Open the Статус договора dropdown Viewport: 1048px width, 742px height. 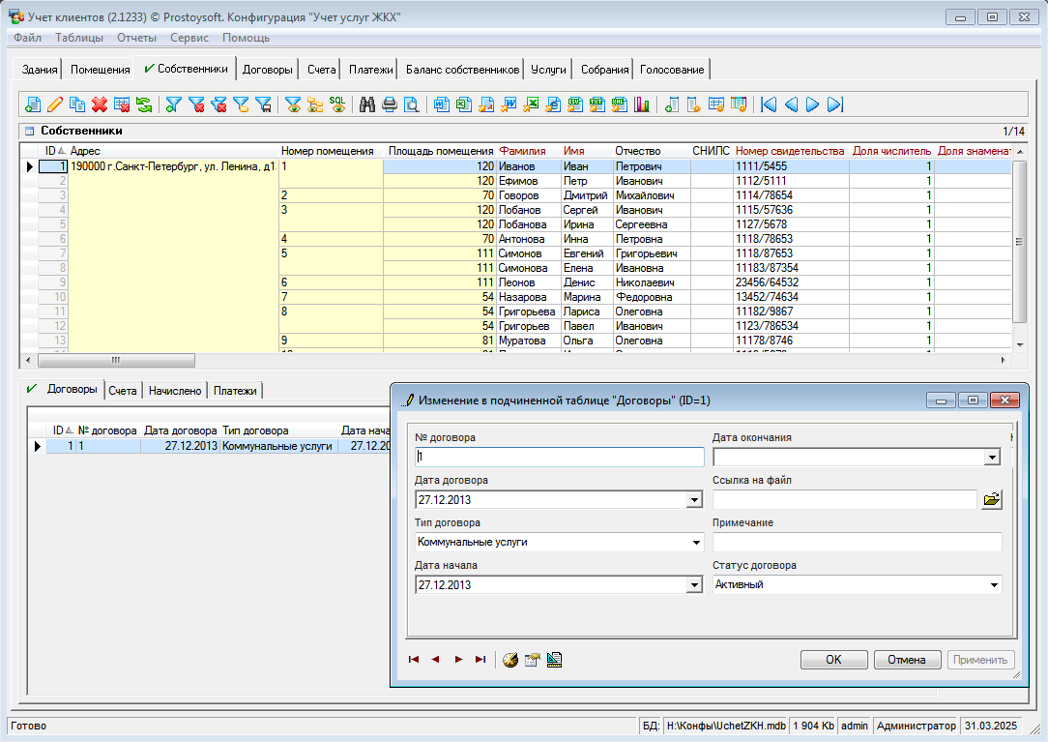[x=993, y=585]
